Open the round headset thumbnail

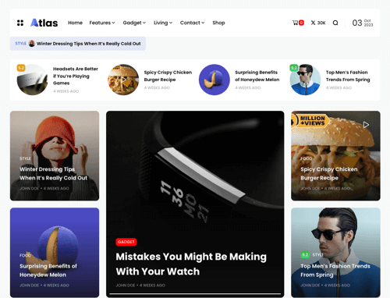(32, 80)
